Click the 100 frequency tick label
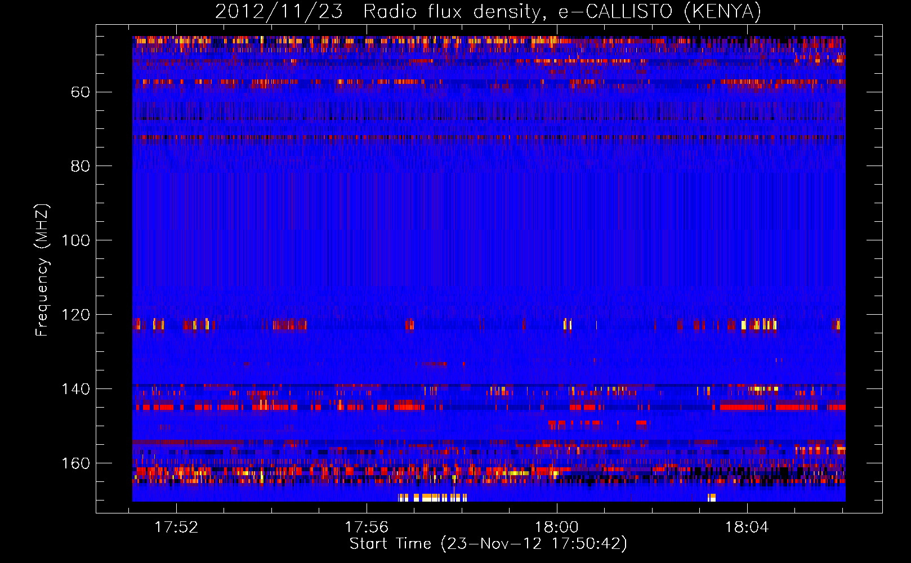911x563 pixels. pyautogui.click(x=76, y=240)
